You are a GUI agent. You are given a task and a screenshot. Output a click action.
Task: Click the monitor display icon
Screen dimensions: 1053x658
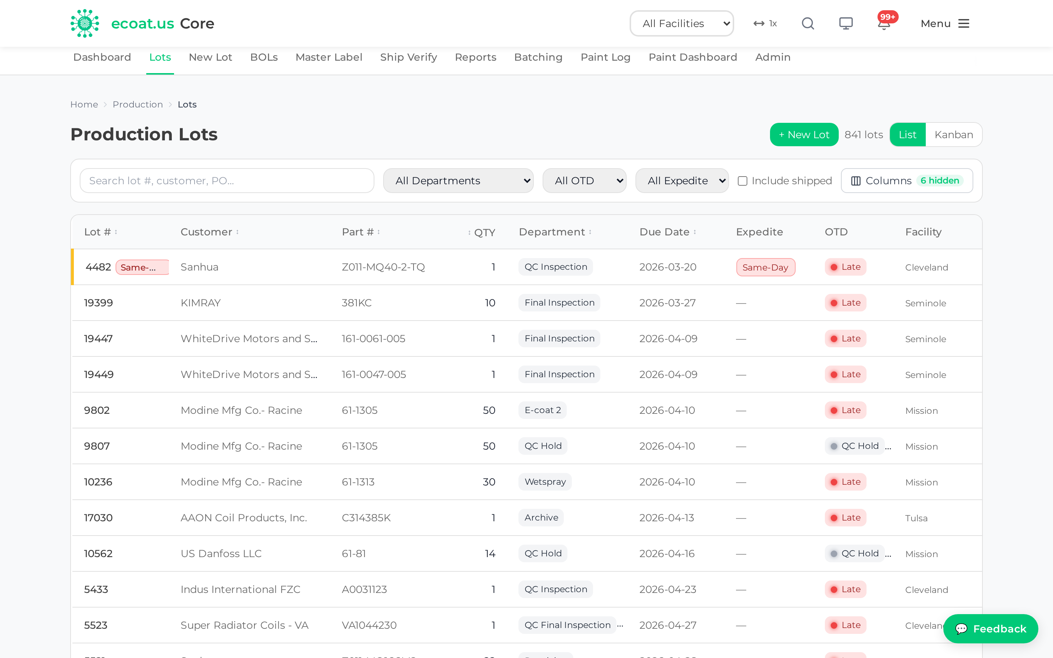(x=846, y=23)
